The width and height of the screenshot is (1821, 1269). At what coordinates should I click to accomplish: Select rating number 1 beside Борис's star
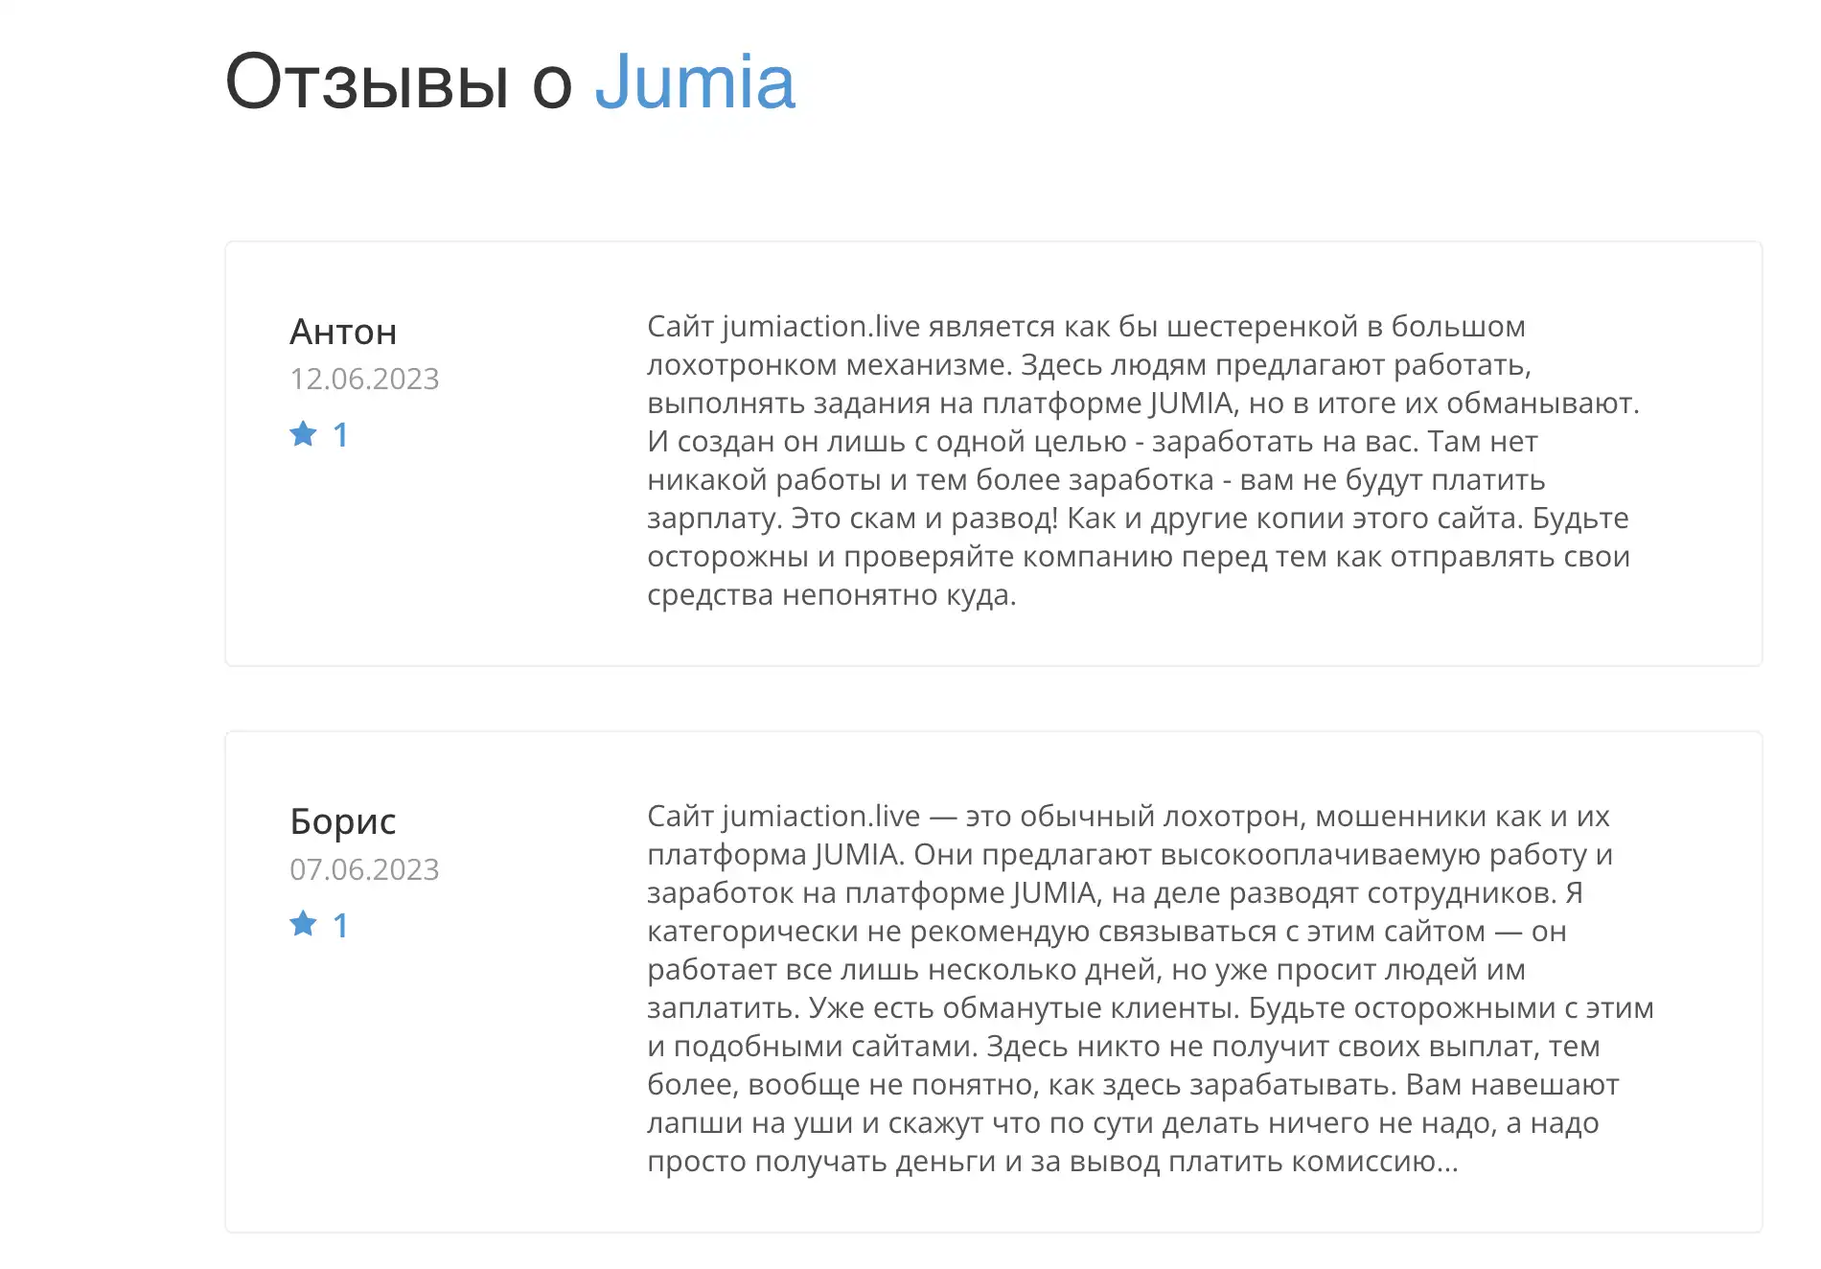[340, 926]
